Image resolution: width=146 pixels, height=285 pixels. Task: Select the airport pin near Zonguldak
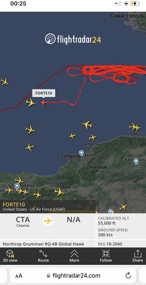point(81,153)
